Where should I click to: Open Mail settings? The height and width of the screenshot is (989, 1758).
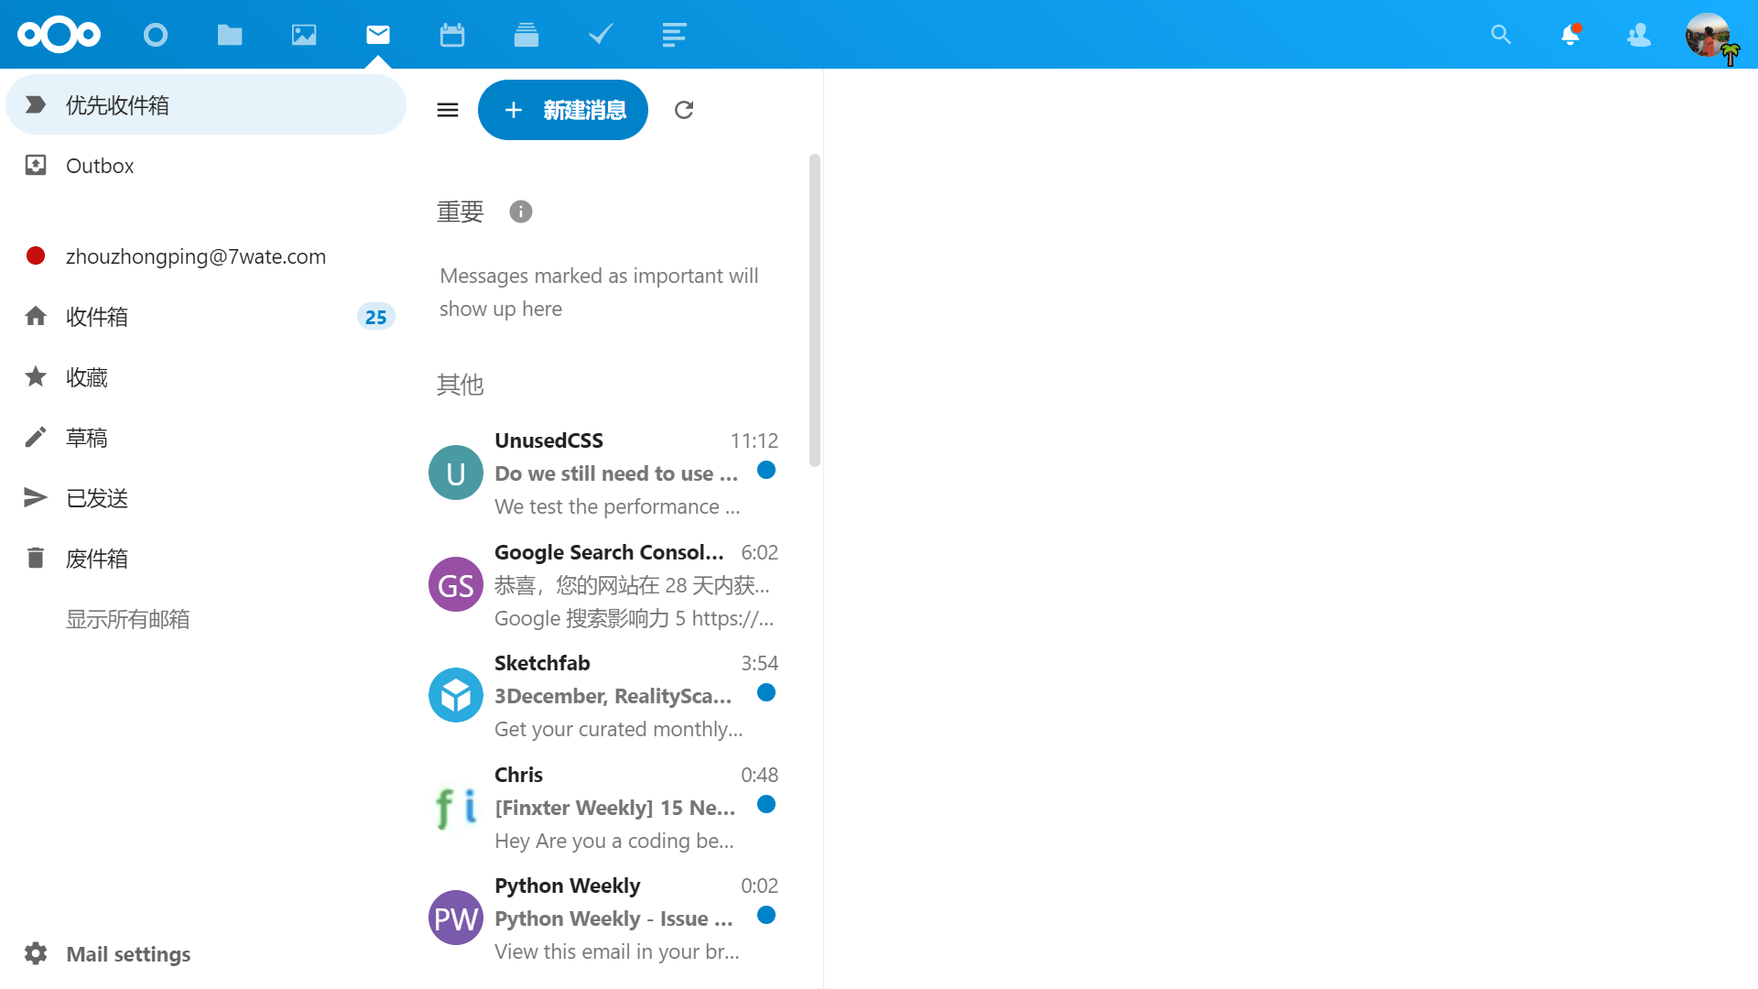click(128, 954)
